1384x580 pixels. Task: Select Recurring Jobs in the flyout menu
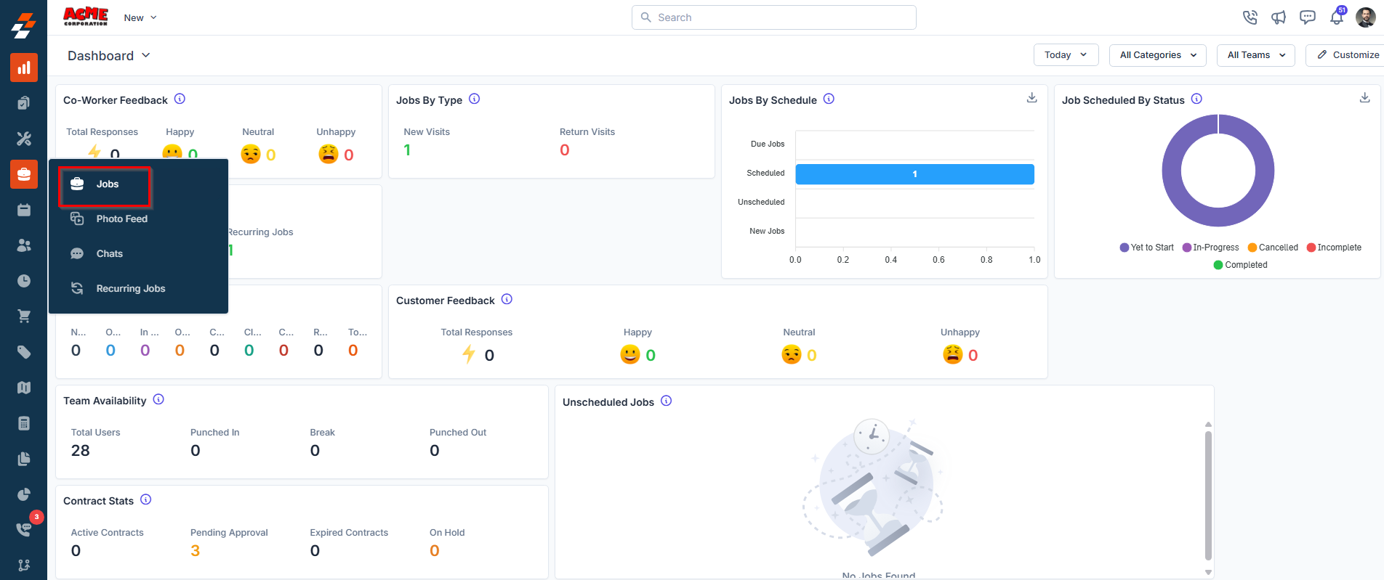[x=138, y=289]
